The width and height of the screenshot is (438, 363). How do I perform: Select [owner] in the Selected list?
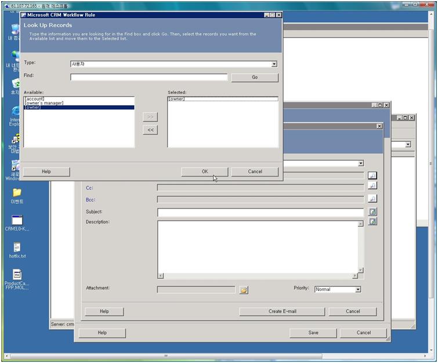click(223, 99)
